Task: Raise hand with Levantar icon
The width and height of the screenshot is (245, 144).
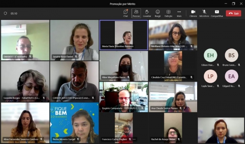Action: coord(147,13)
